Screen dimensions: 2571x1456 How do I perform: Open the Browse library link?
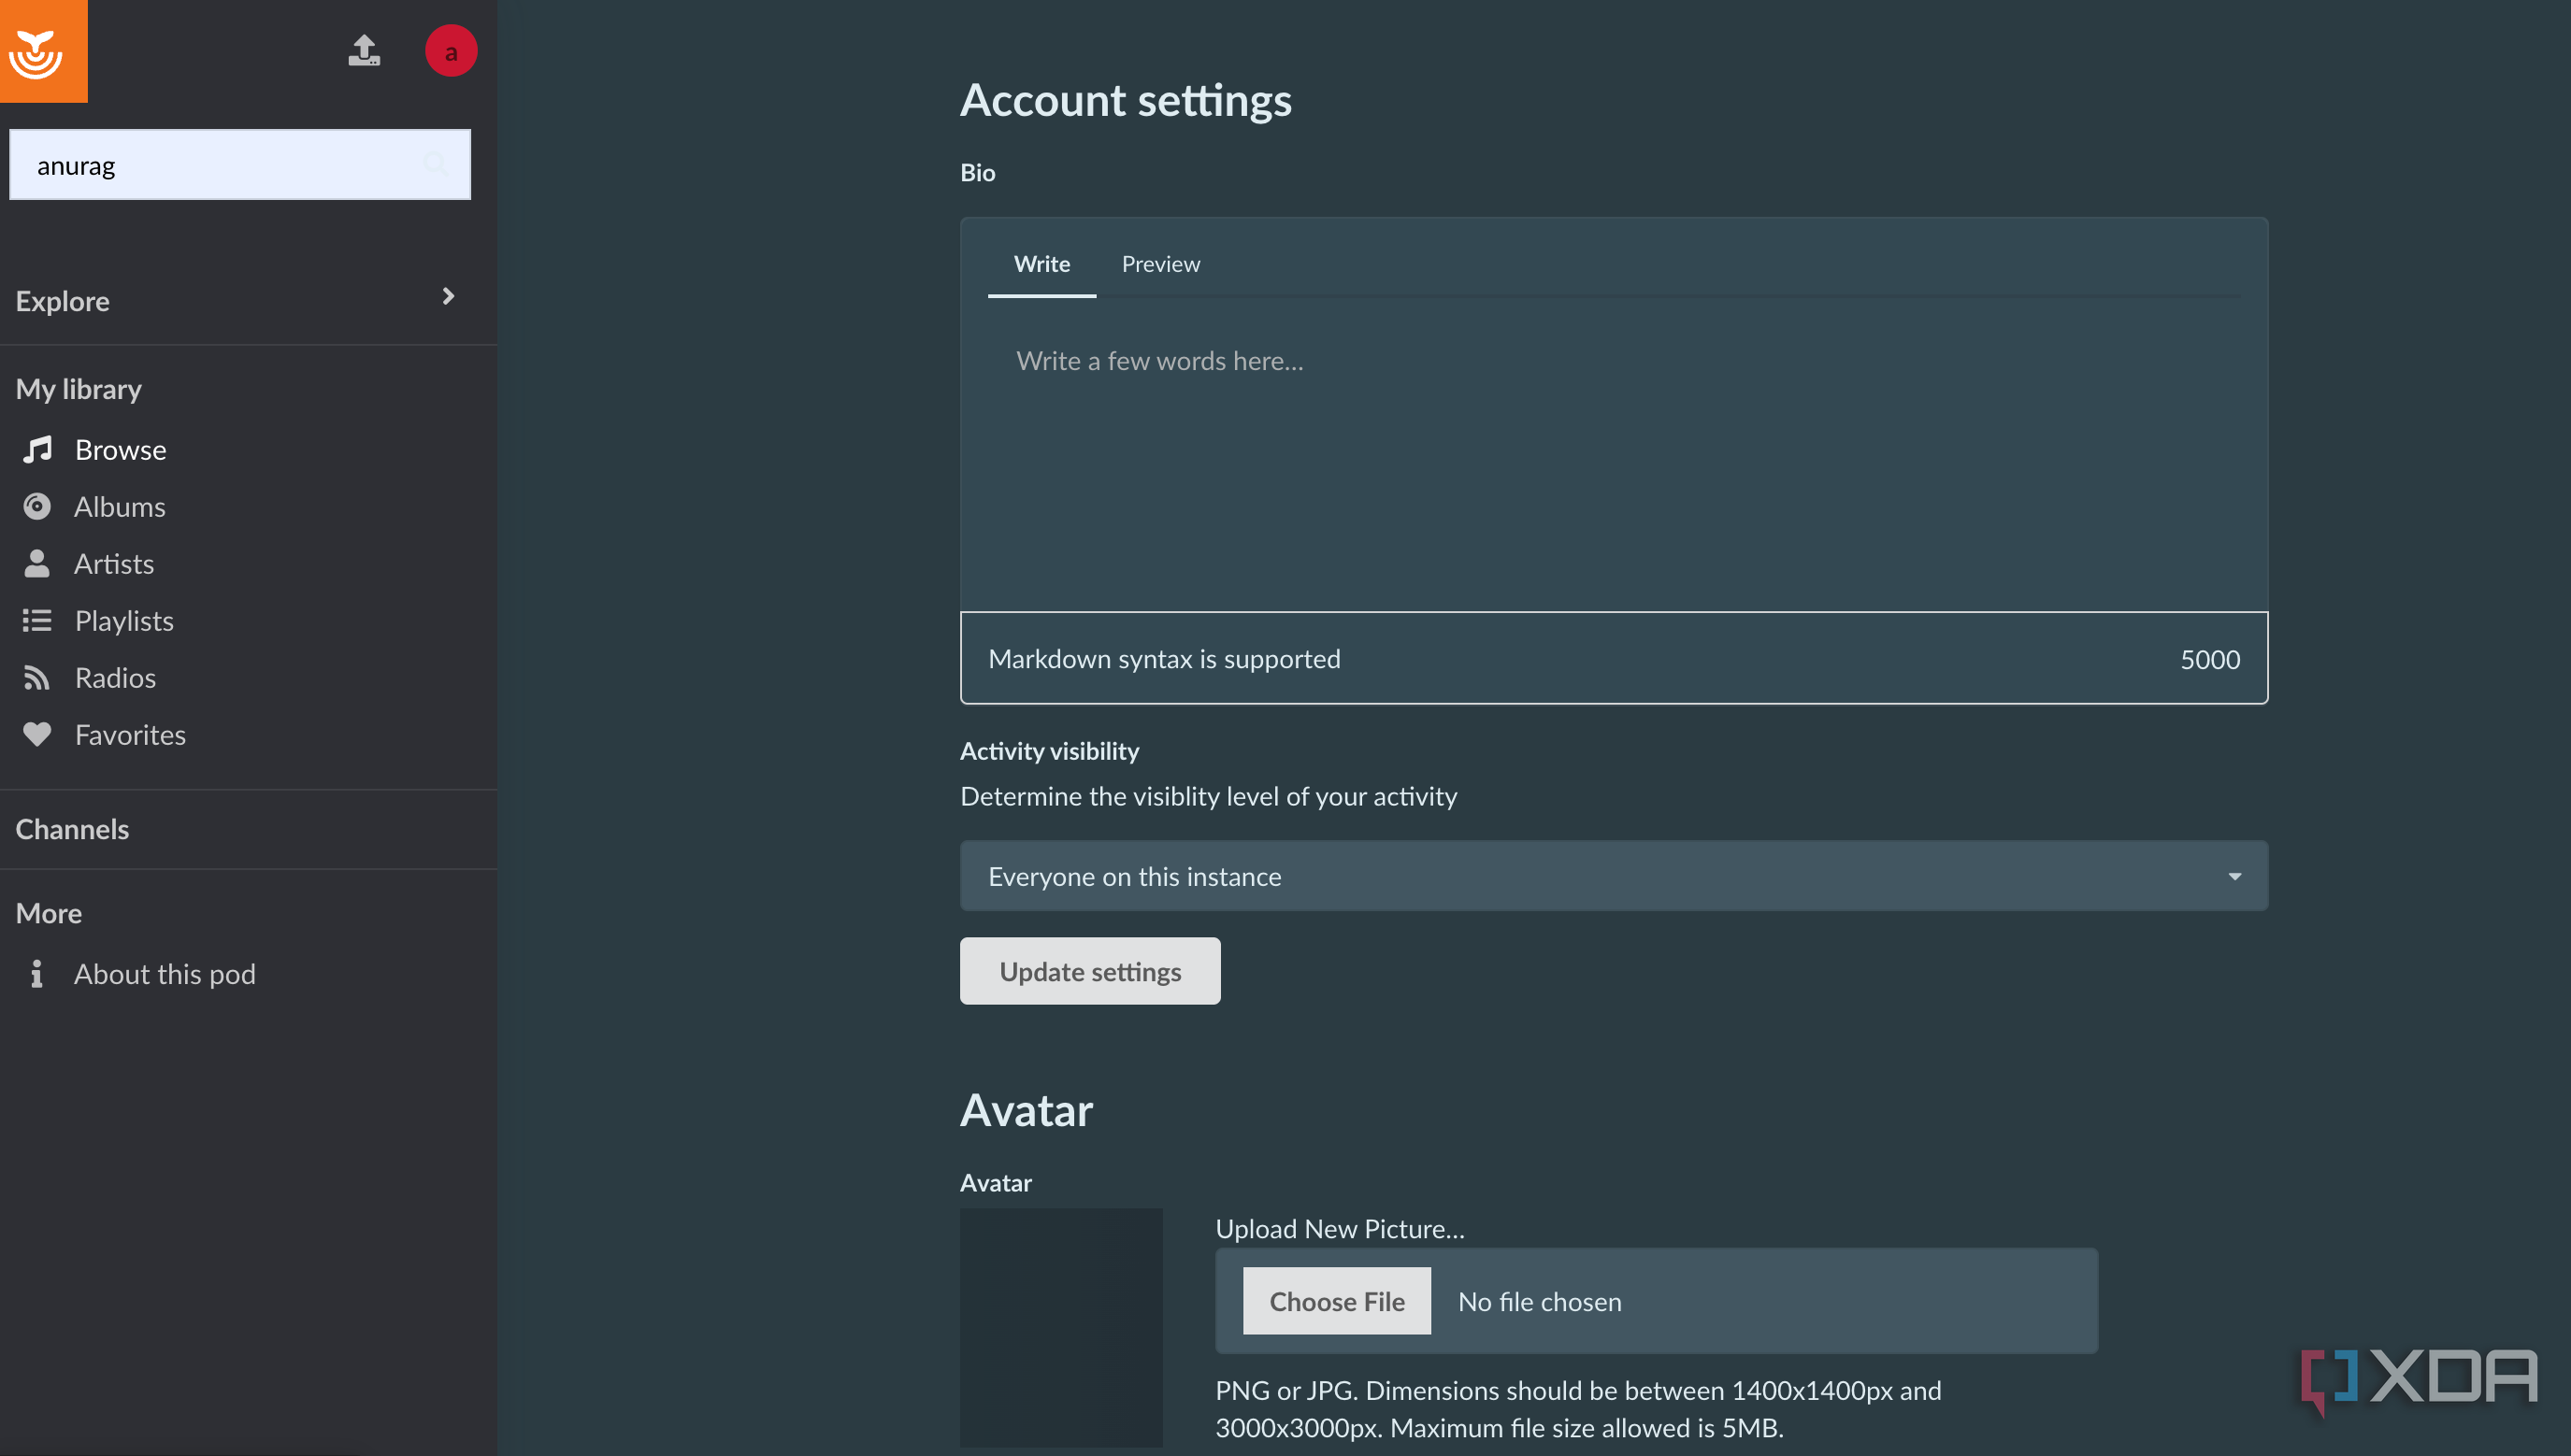120,450
